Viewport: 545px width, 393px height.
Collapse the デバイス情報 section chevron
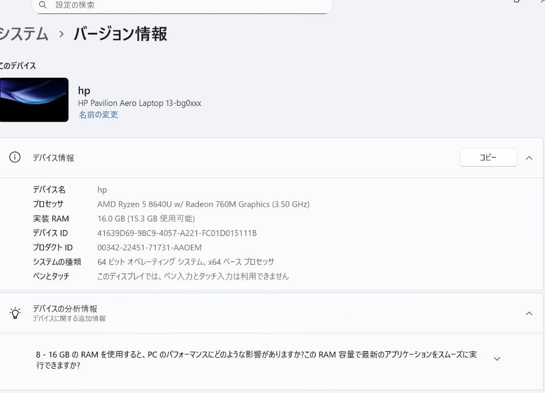click(x=529, y=157)
